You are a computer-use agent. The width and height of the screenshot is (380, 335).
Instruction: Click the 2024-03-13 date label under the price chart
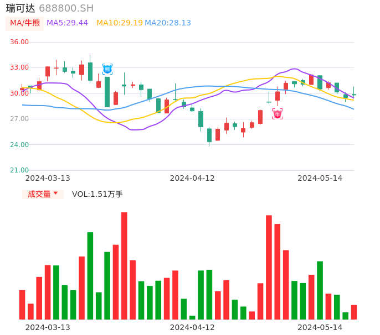[x=48, y=178]
